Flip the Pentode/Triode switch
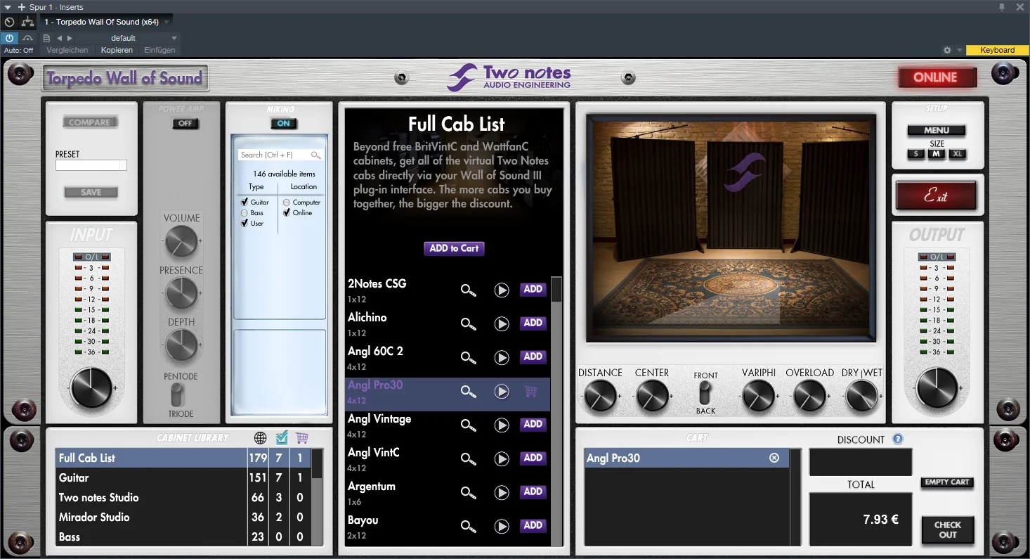The height and width of the screenshot is (559, 1030). tap(177, 394)
